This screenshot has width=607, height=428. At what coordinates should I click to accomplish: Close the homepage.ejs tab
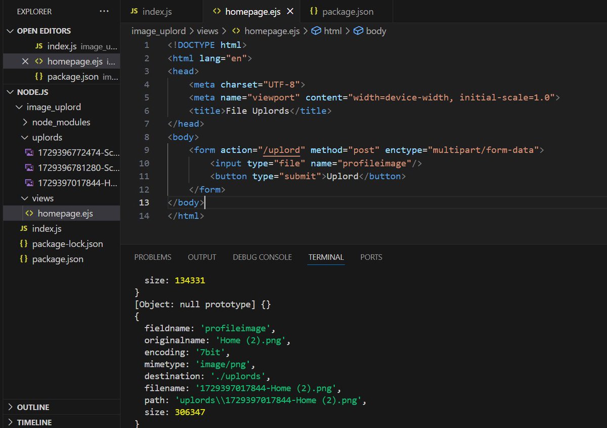(x=290, y=11)
